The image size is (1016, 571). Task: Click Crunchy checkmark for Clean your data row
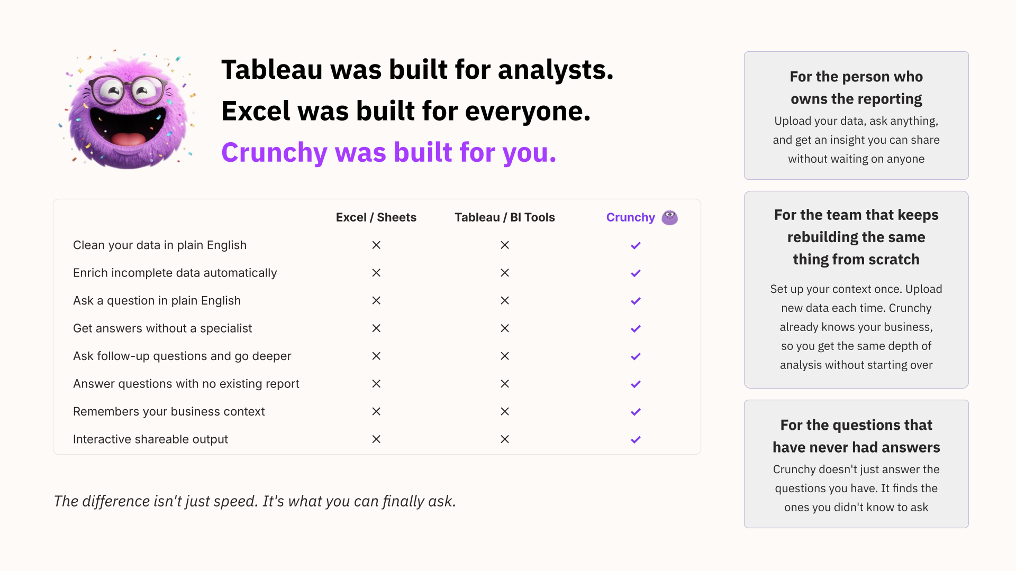[636, 245]
